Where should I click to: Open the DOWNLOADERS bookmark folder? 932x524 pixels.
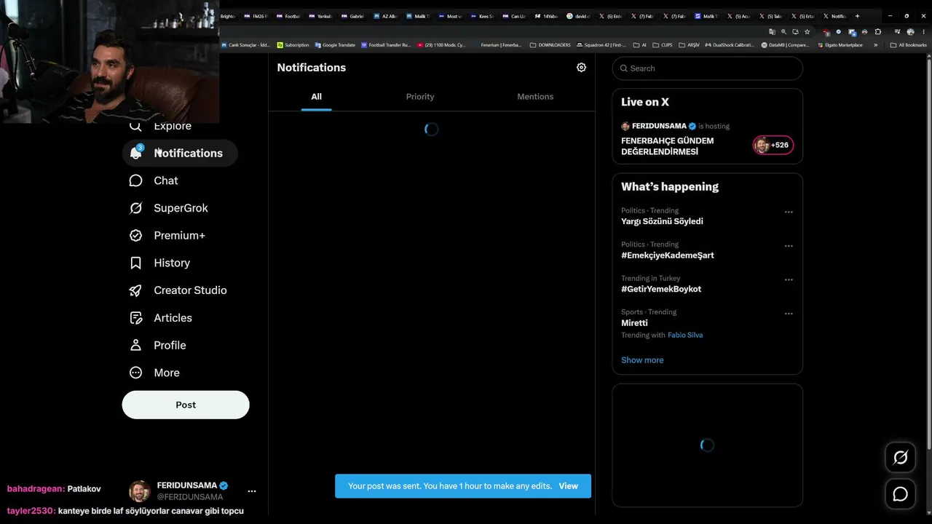click(x=550, y=45)
